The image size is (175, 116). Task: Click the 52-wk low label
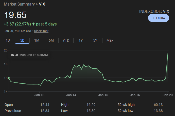point(125,111)
